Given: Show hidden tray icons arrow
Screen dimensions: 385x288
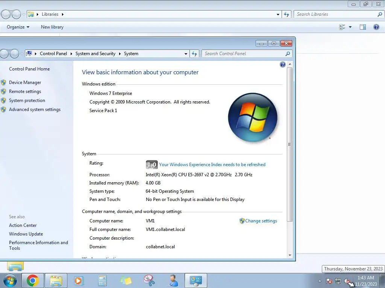Looking at the screenshot, I should (320, 281).
